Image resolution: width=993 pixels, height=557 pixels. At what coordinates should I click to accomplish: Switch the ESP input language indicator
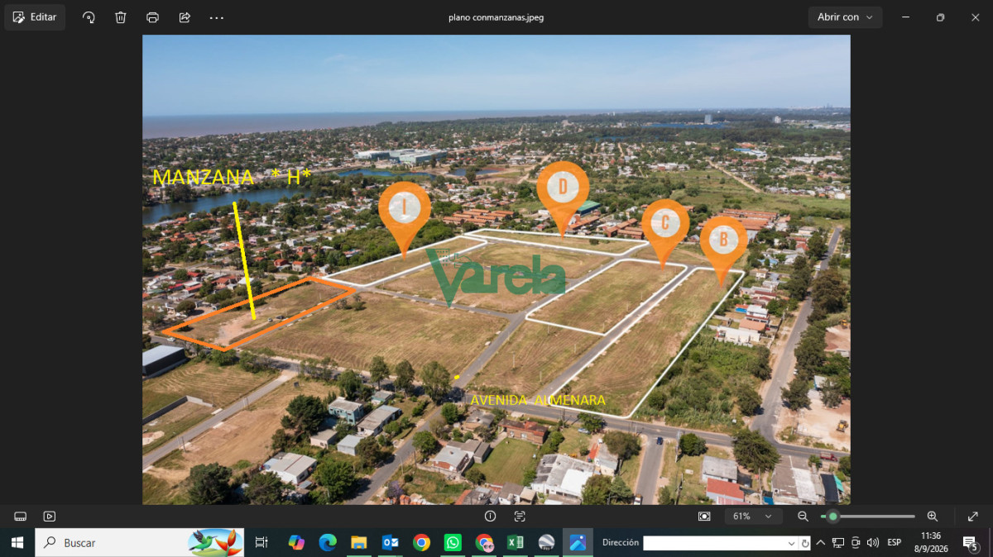(x=895, y=543)
